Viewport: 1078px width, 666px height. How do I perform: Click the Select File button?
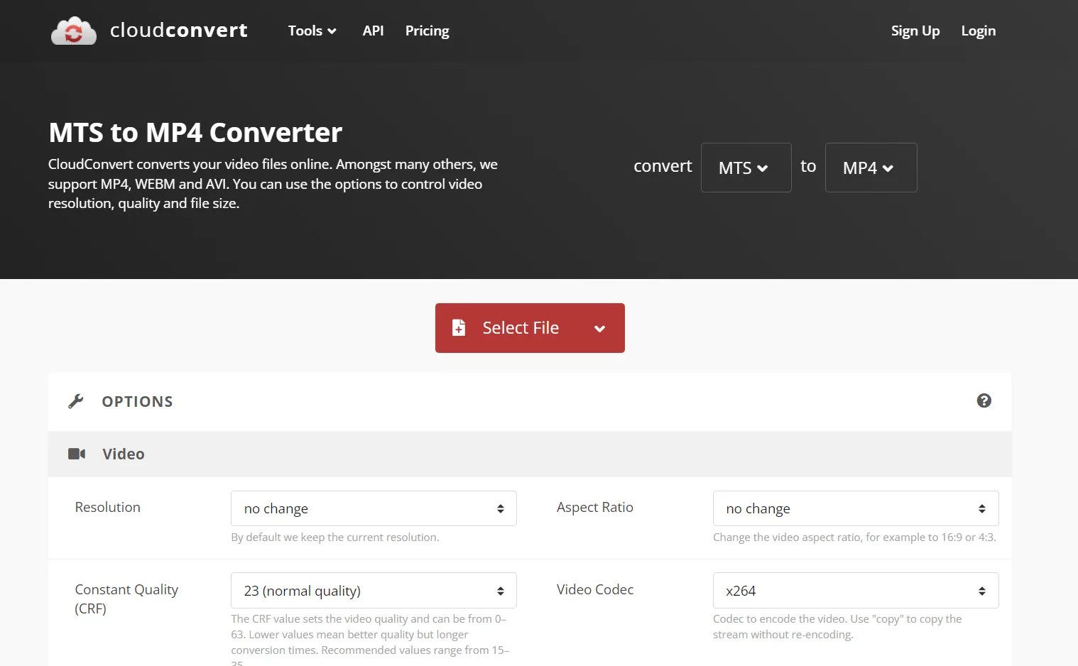pos(521,327)
